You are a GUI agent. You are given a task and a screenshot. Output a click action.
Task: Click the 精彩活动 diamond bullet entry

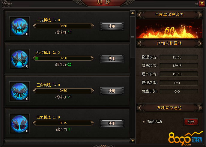click(x=152, y=122)
